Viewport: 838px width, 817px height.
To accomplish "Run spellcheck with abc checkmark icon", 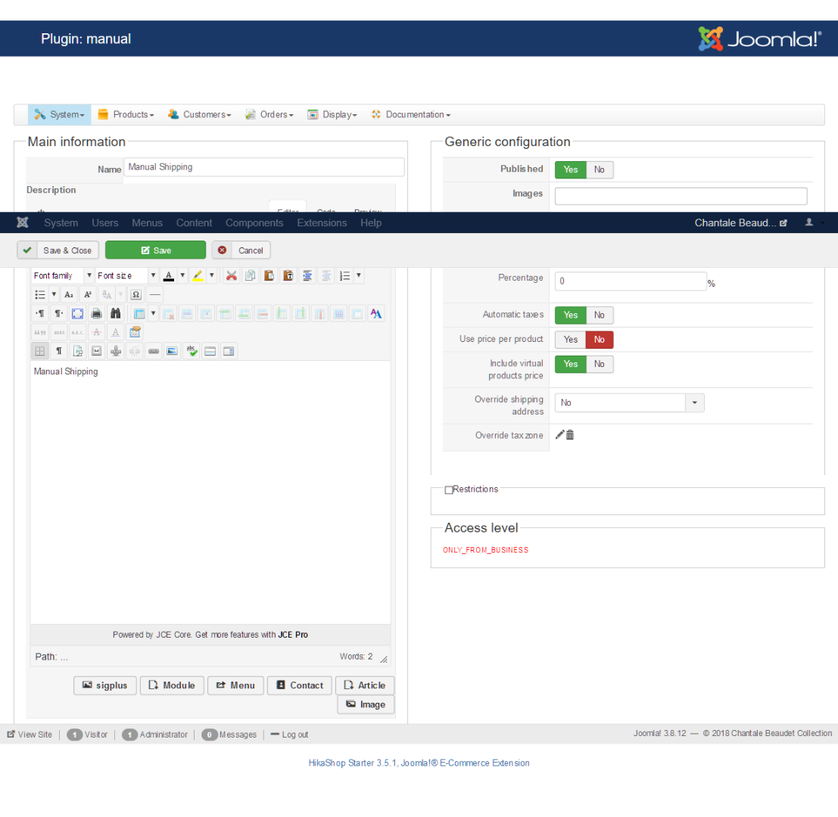I will [192, 351].
